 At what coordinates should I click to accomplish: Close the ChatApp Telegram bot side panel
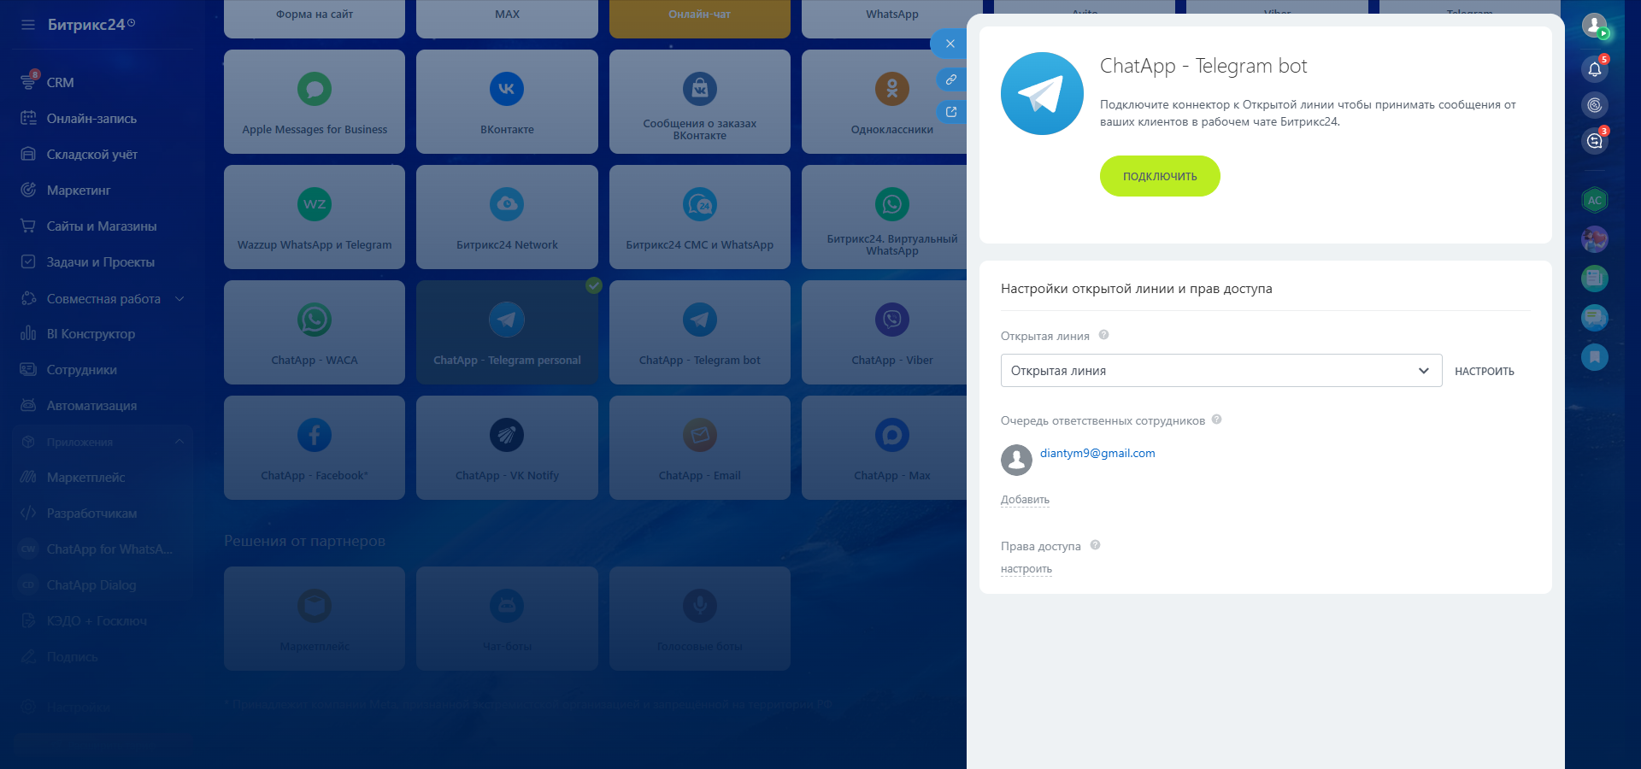[x=950, y=44]
